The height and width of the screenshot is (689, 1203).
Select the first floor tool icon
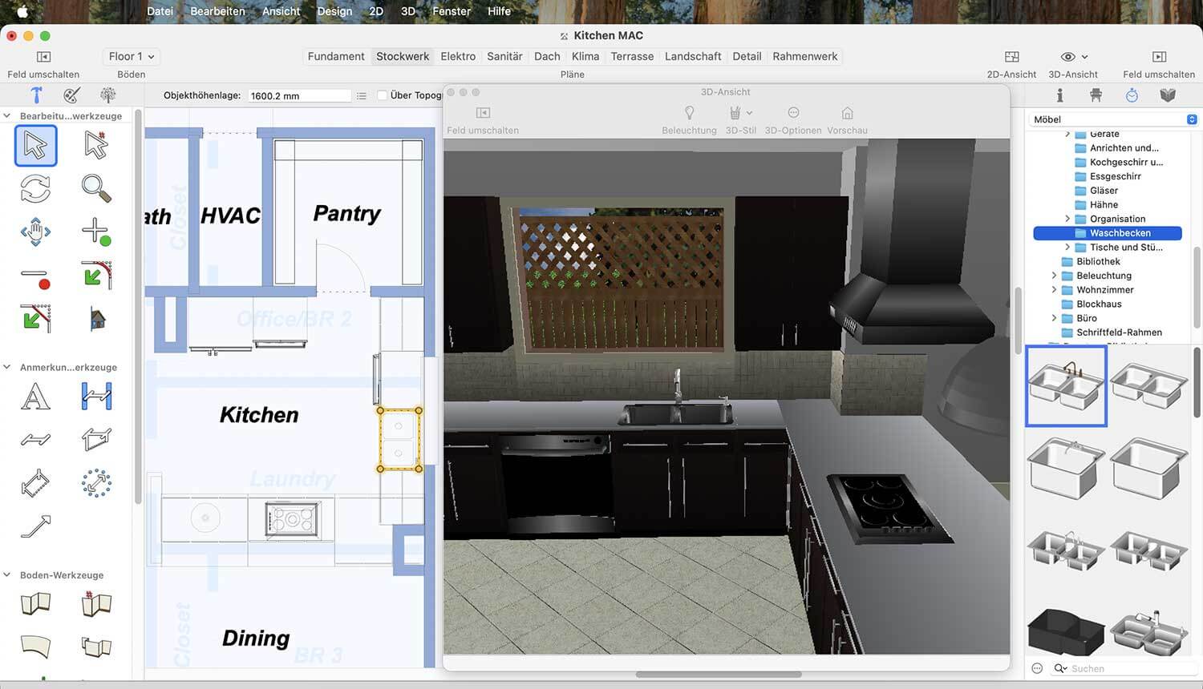[x=35, y=603]
